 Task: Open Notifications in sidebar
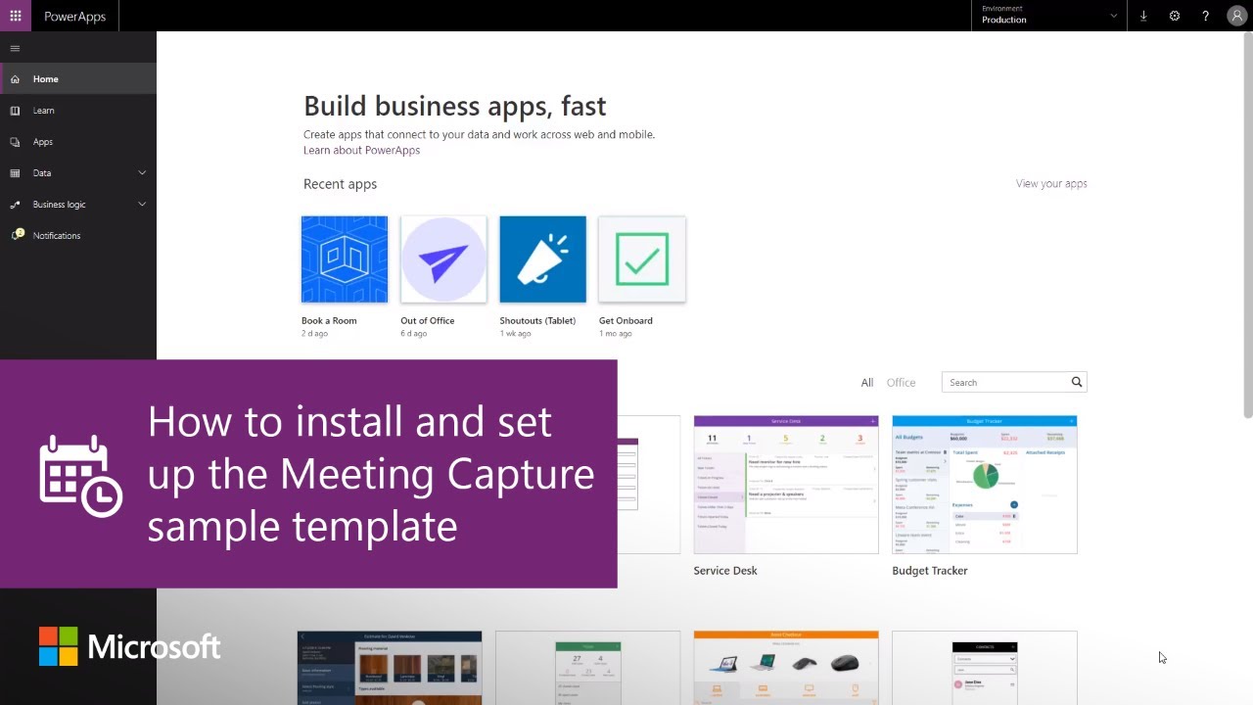(78, 236)
